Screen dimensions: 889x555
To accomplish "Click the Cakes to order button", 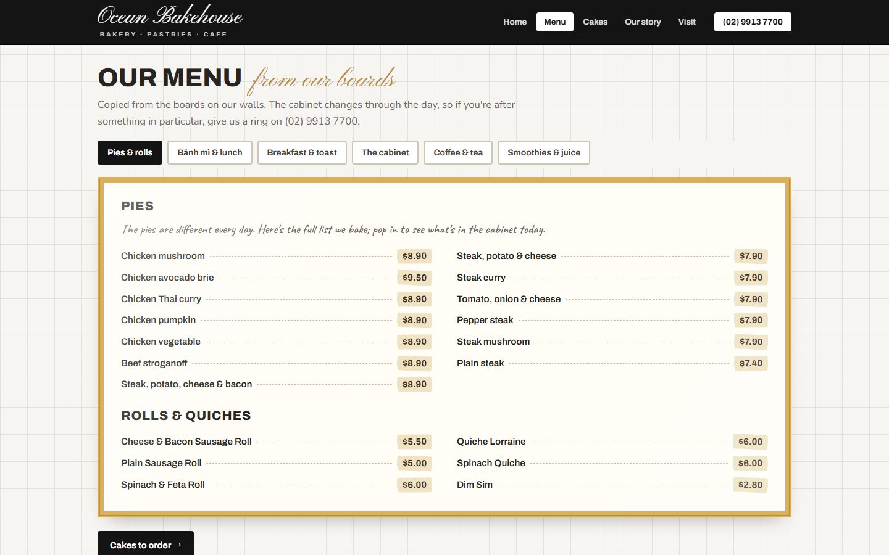I will point(146,544).
